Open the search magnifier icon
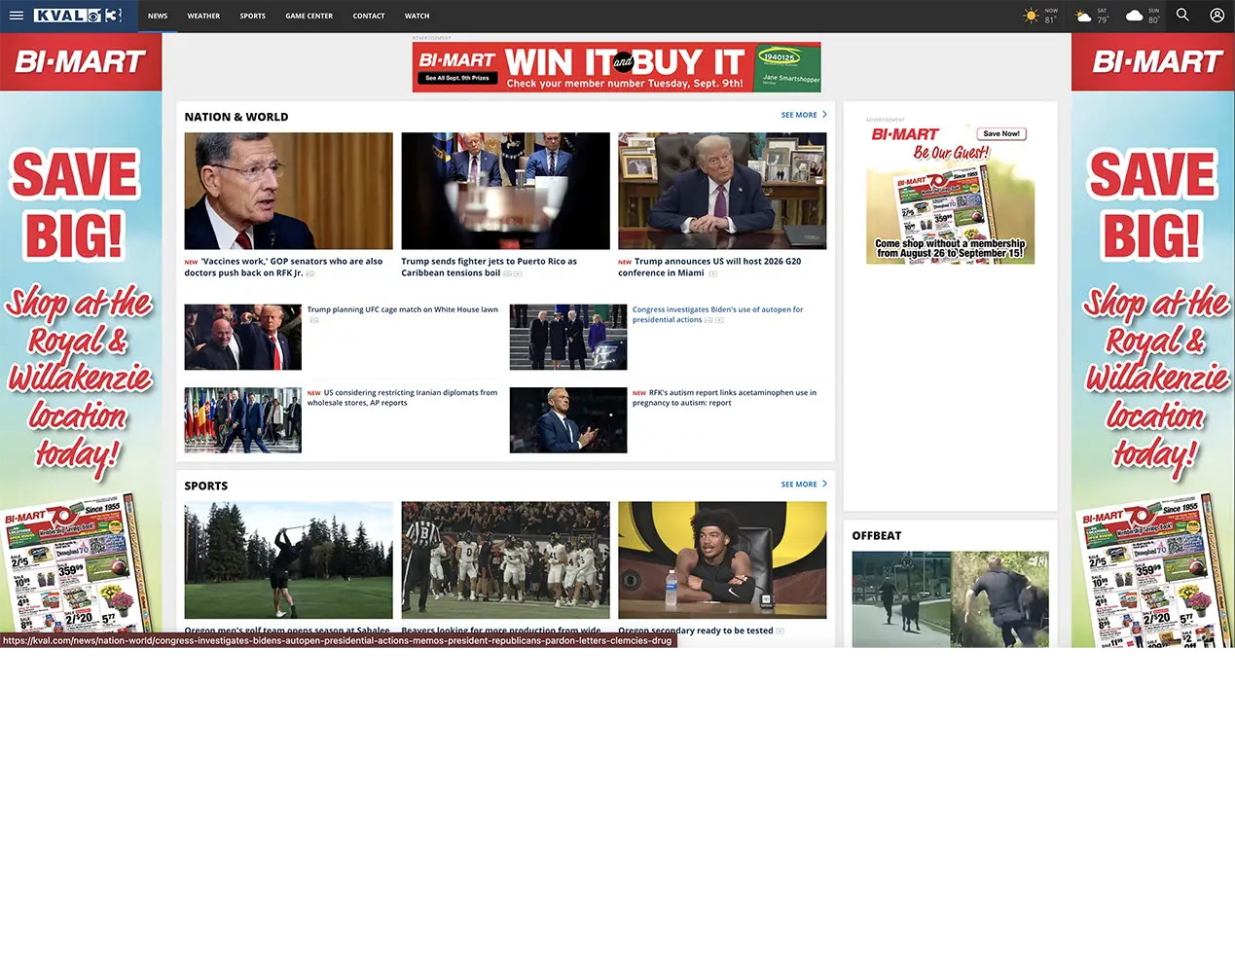Screen dimensions: 1235x973 pyautogui.click(x=1182, y=16)
